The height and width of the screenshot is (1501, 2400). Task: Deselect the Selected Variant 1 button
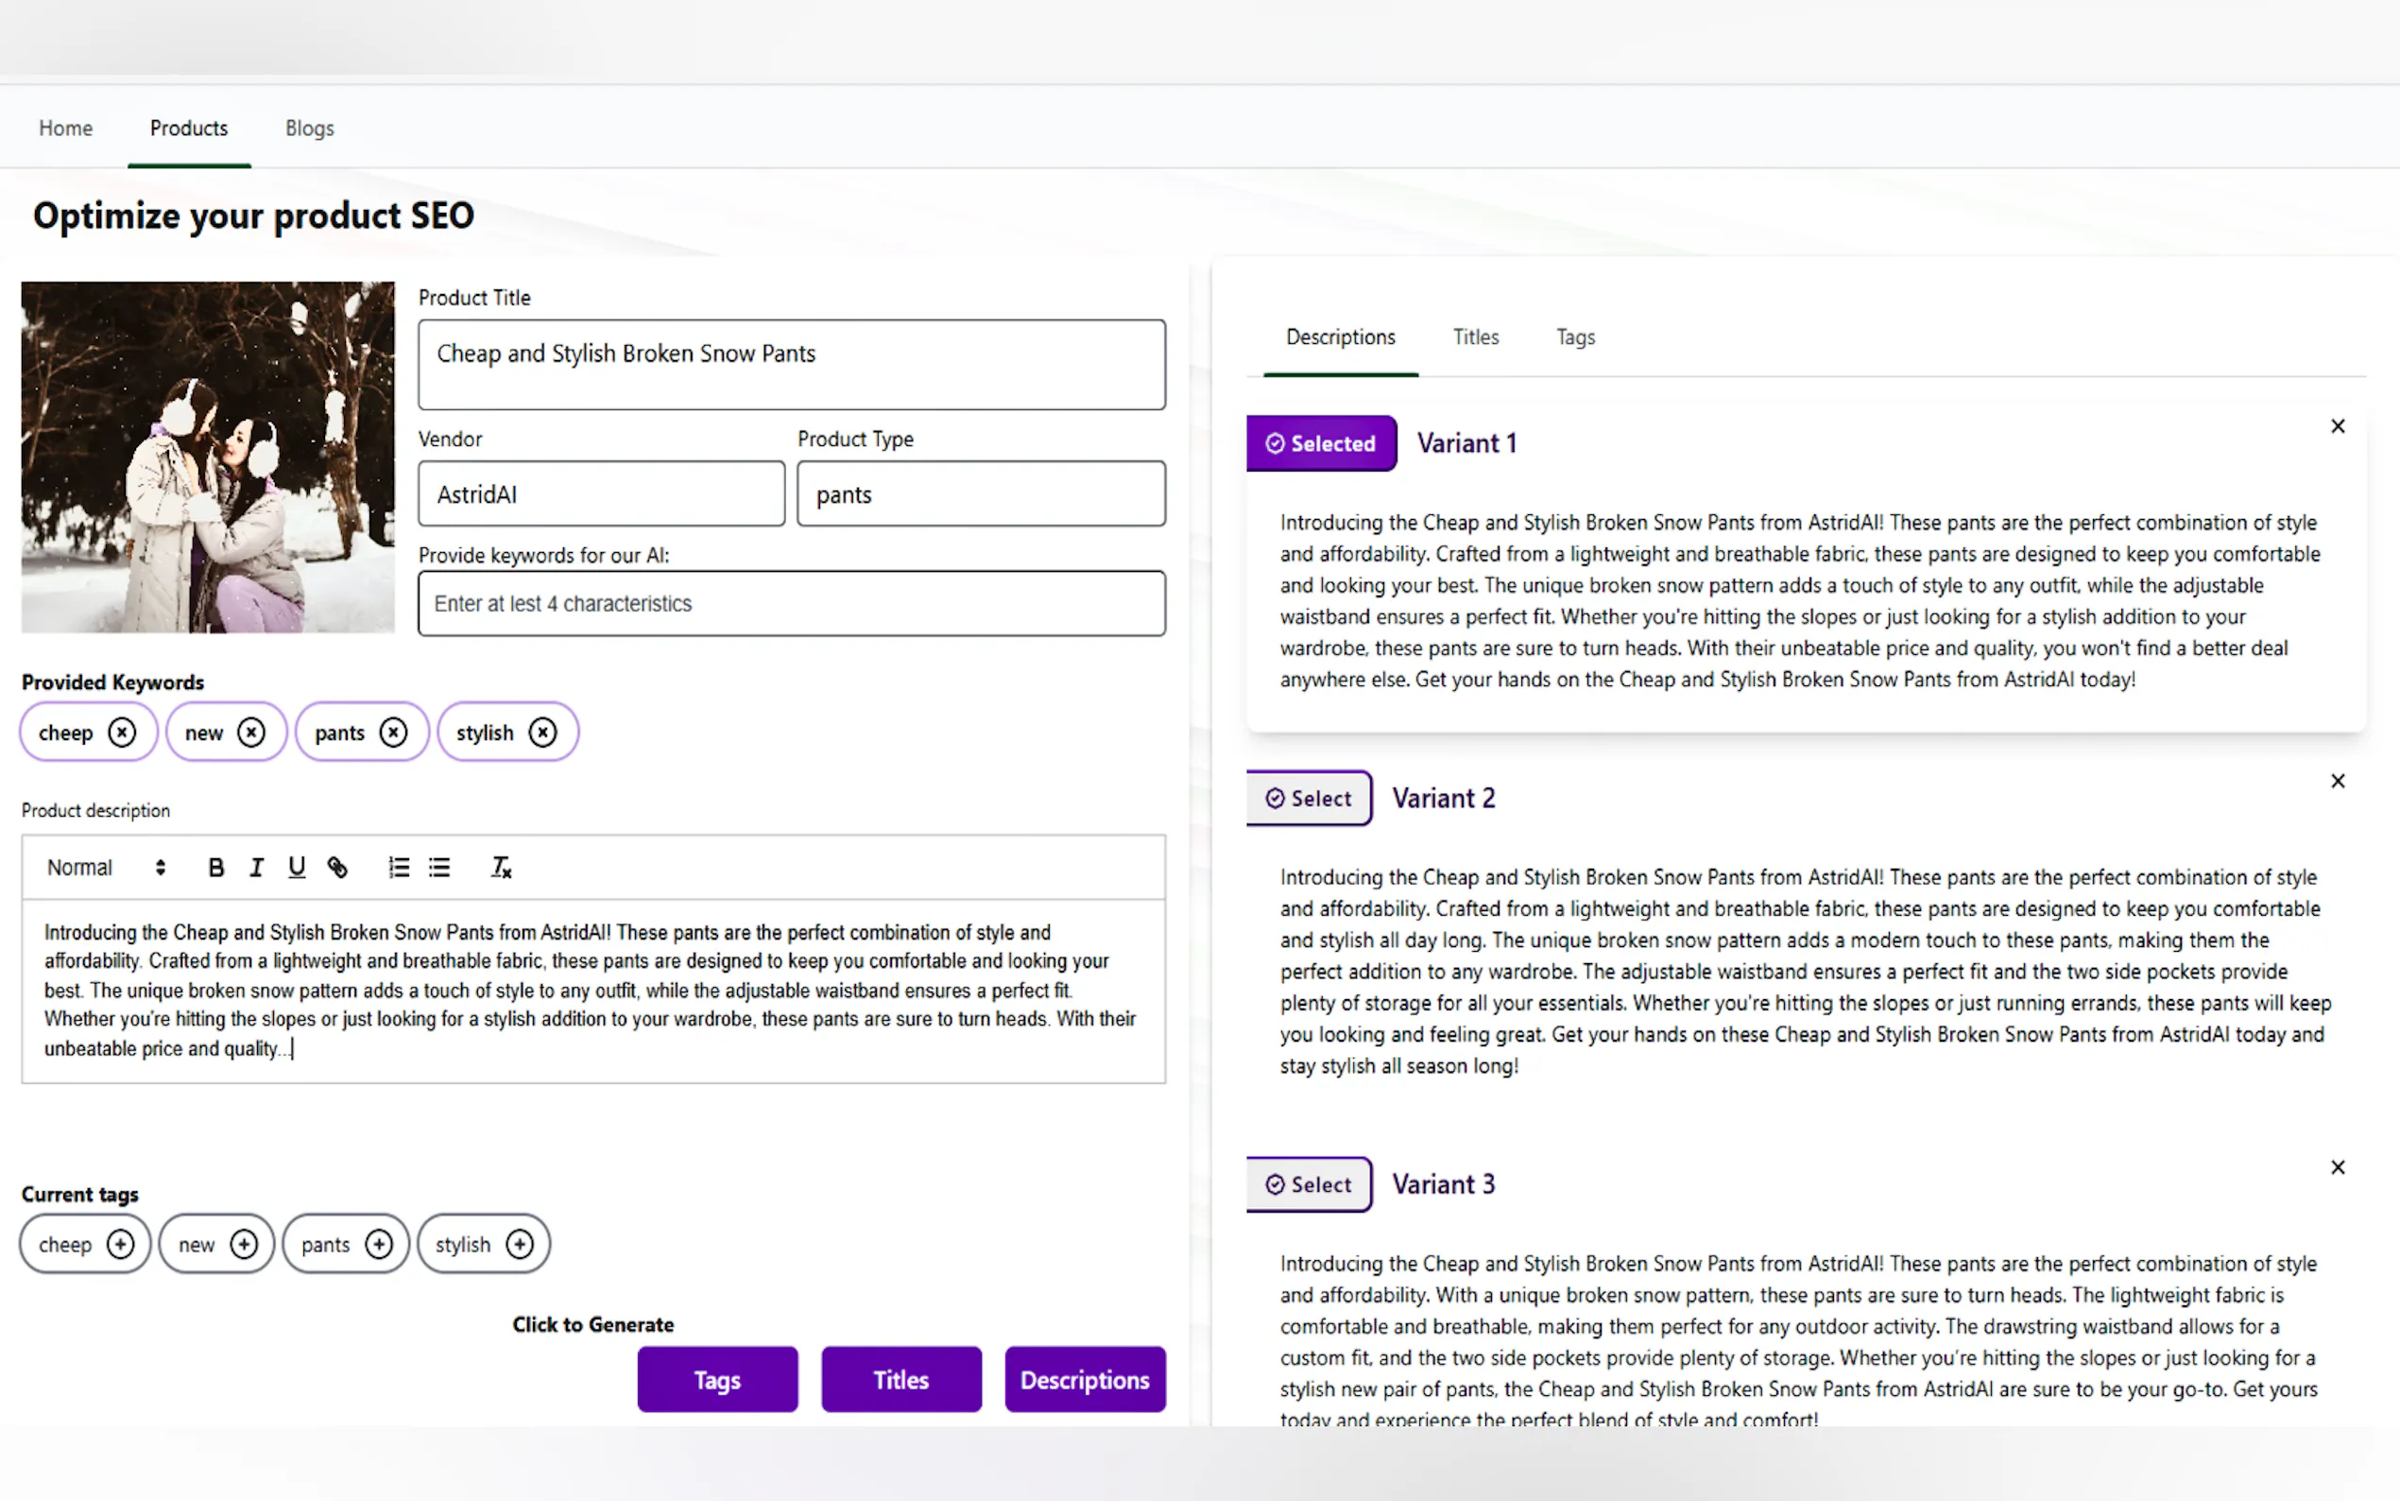click(x=1321, y=443)
